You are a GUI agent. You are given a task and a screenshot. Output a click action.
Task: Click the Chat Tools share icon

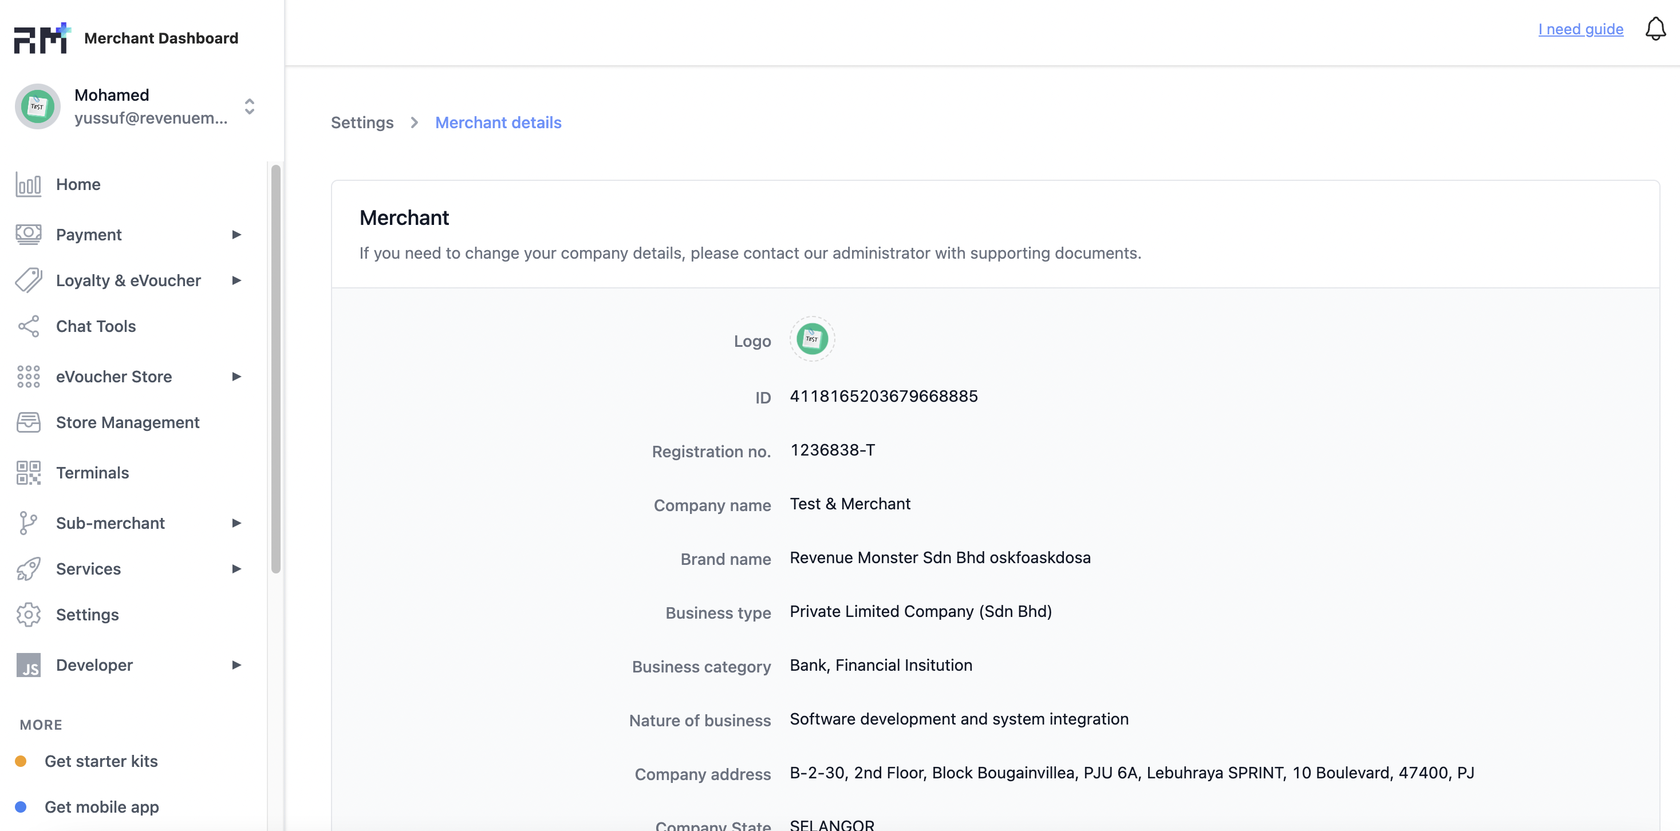28,327
